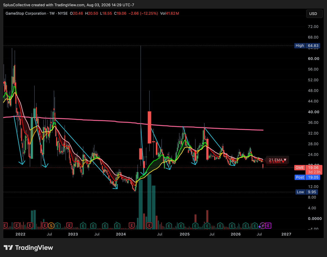The width and height of the screenshot is (327, 257).
Task: Click the purple upcoming earnings E icon
Action: [x=268, y=225]
